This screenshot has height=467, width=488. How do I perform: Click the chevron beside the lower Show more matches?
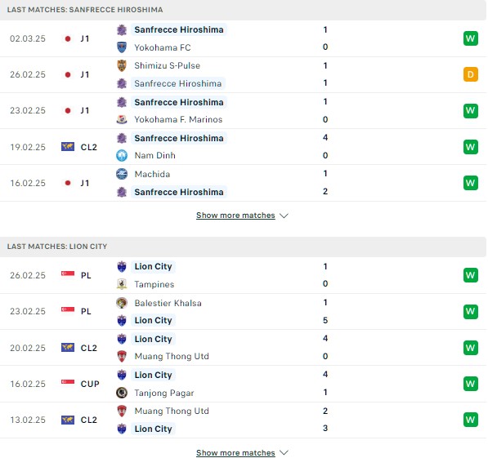coord(284,452)
